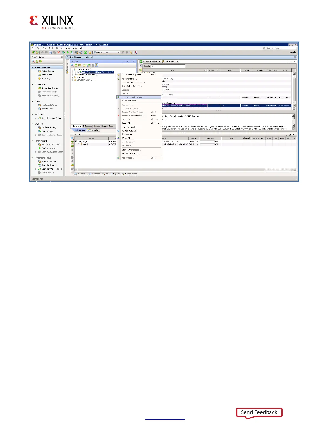
Task: Collapse the Program and Debug section
Action: [33, 158]
